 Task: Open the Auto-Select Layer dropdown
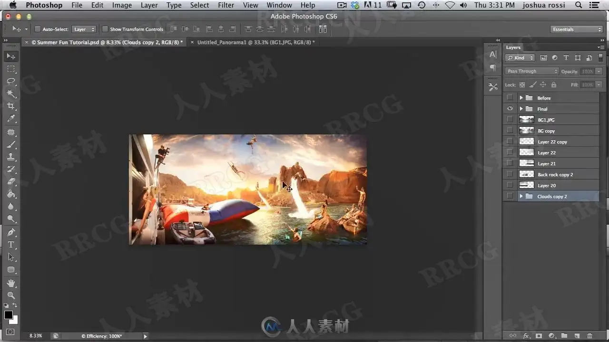(x=84, y=29)
